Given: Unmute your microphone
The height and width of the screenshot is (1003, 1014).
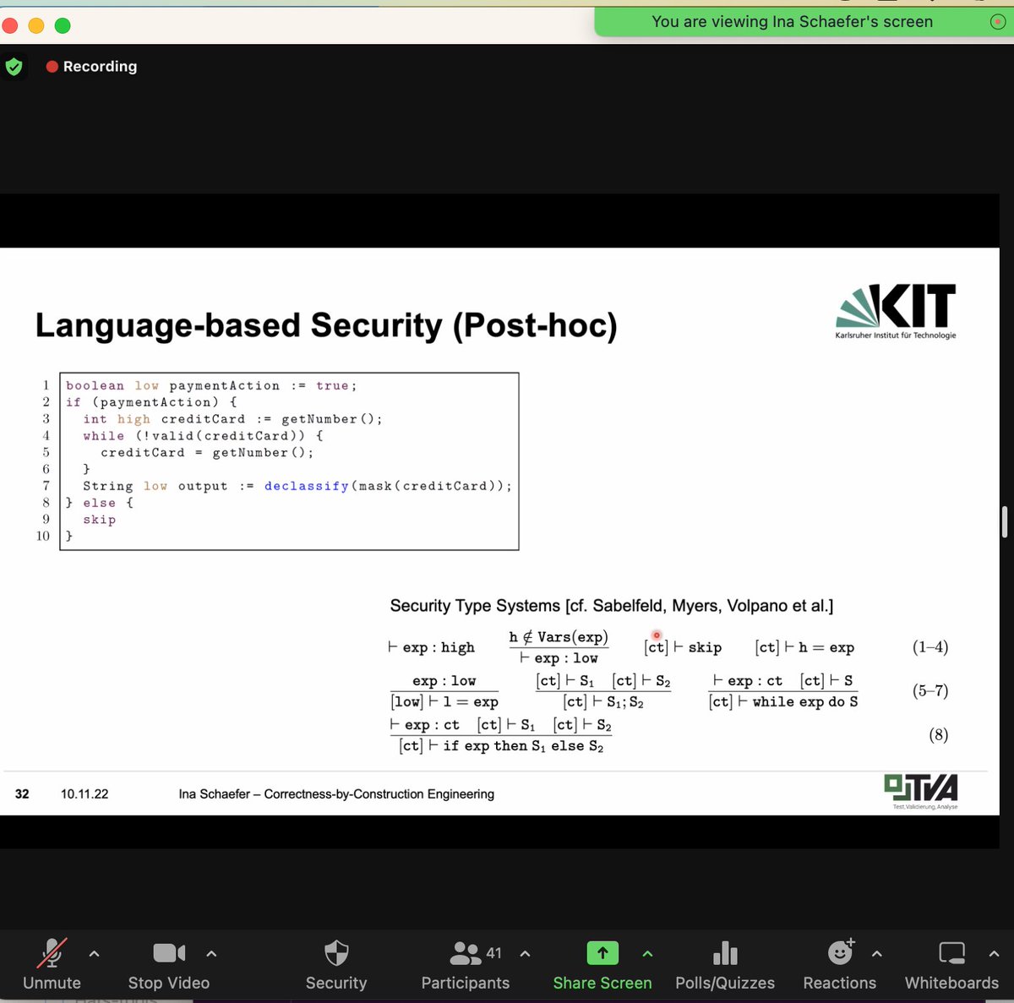Looking at the screenshot, I should click(x=52, y=952).
